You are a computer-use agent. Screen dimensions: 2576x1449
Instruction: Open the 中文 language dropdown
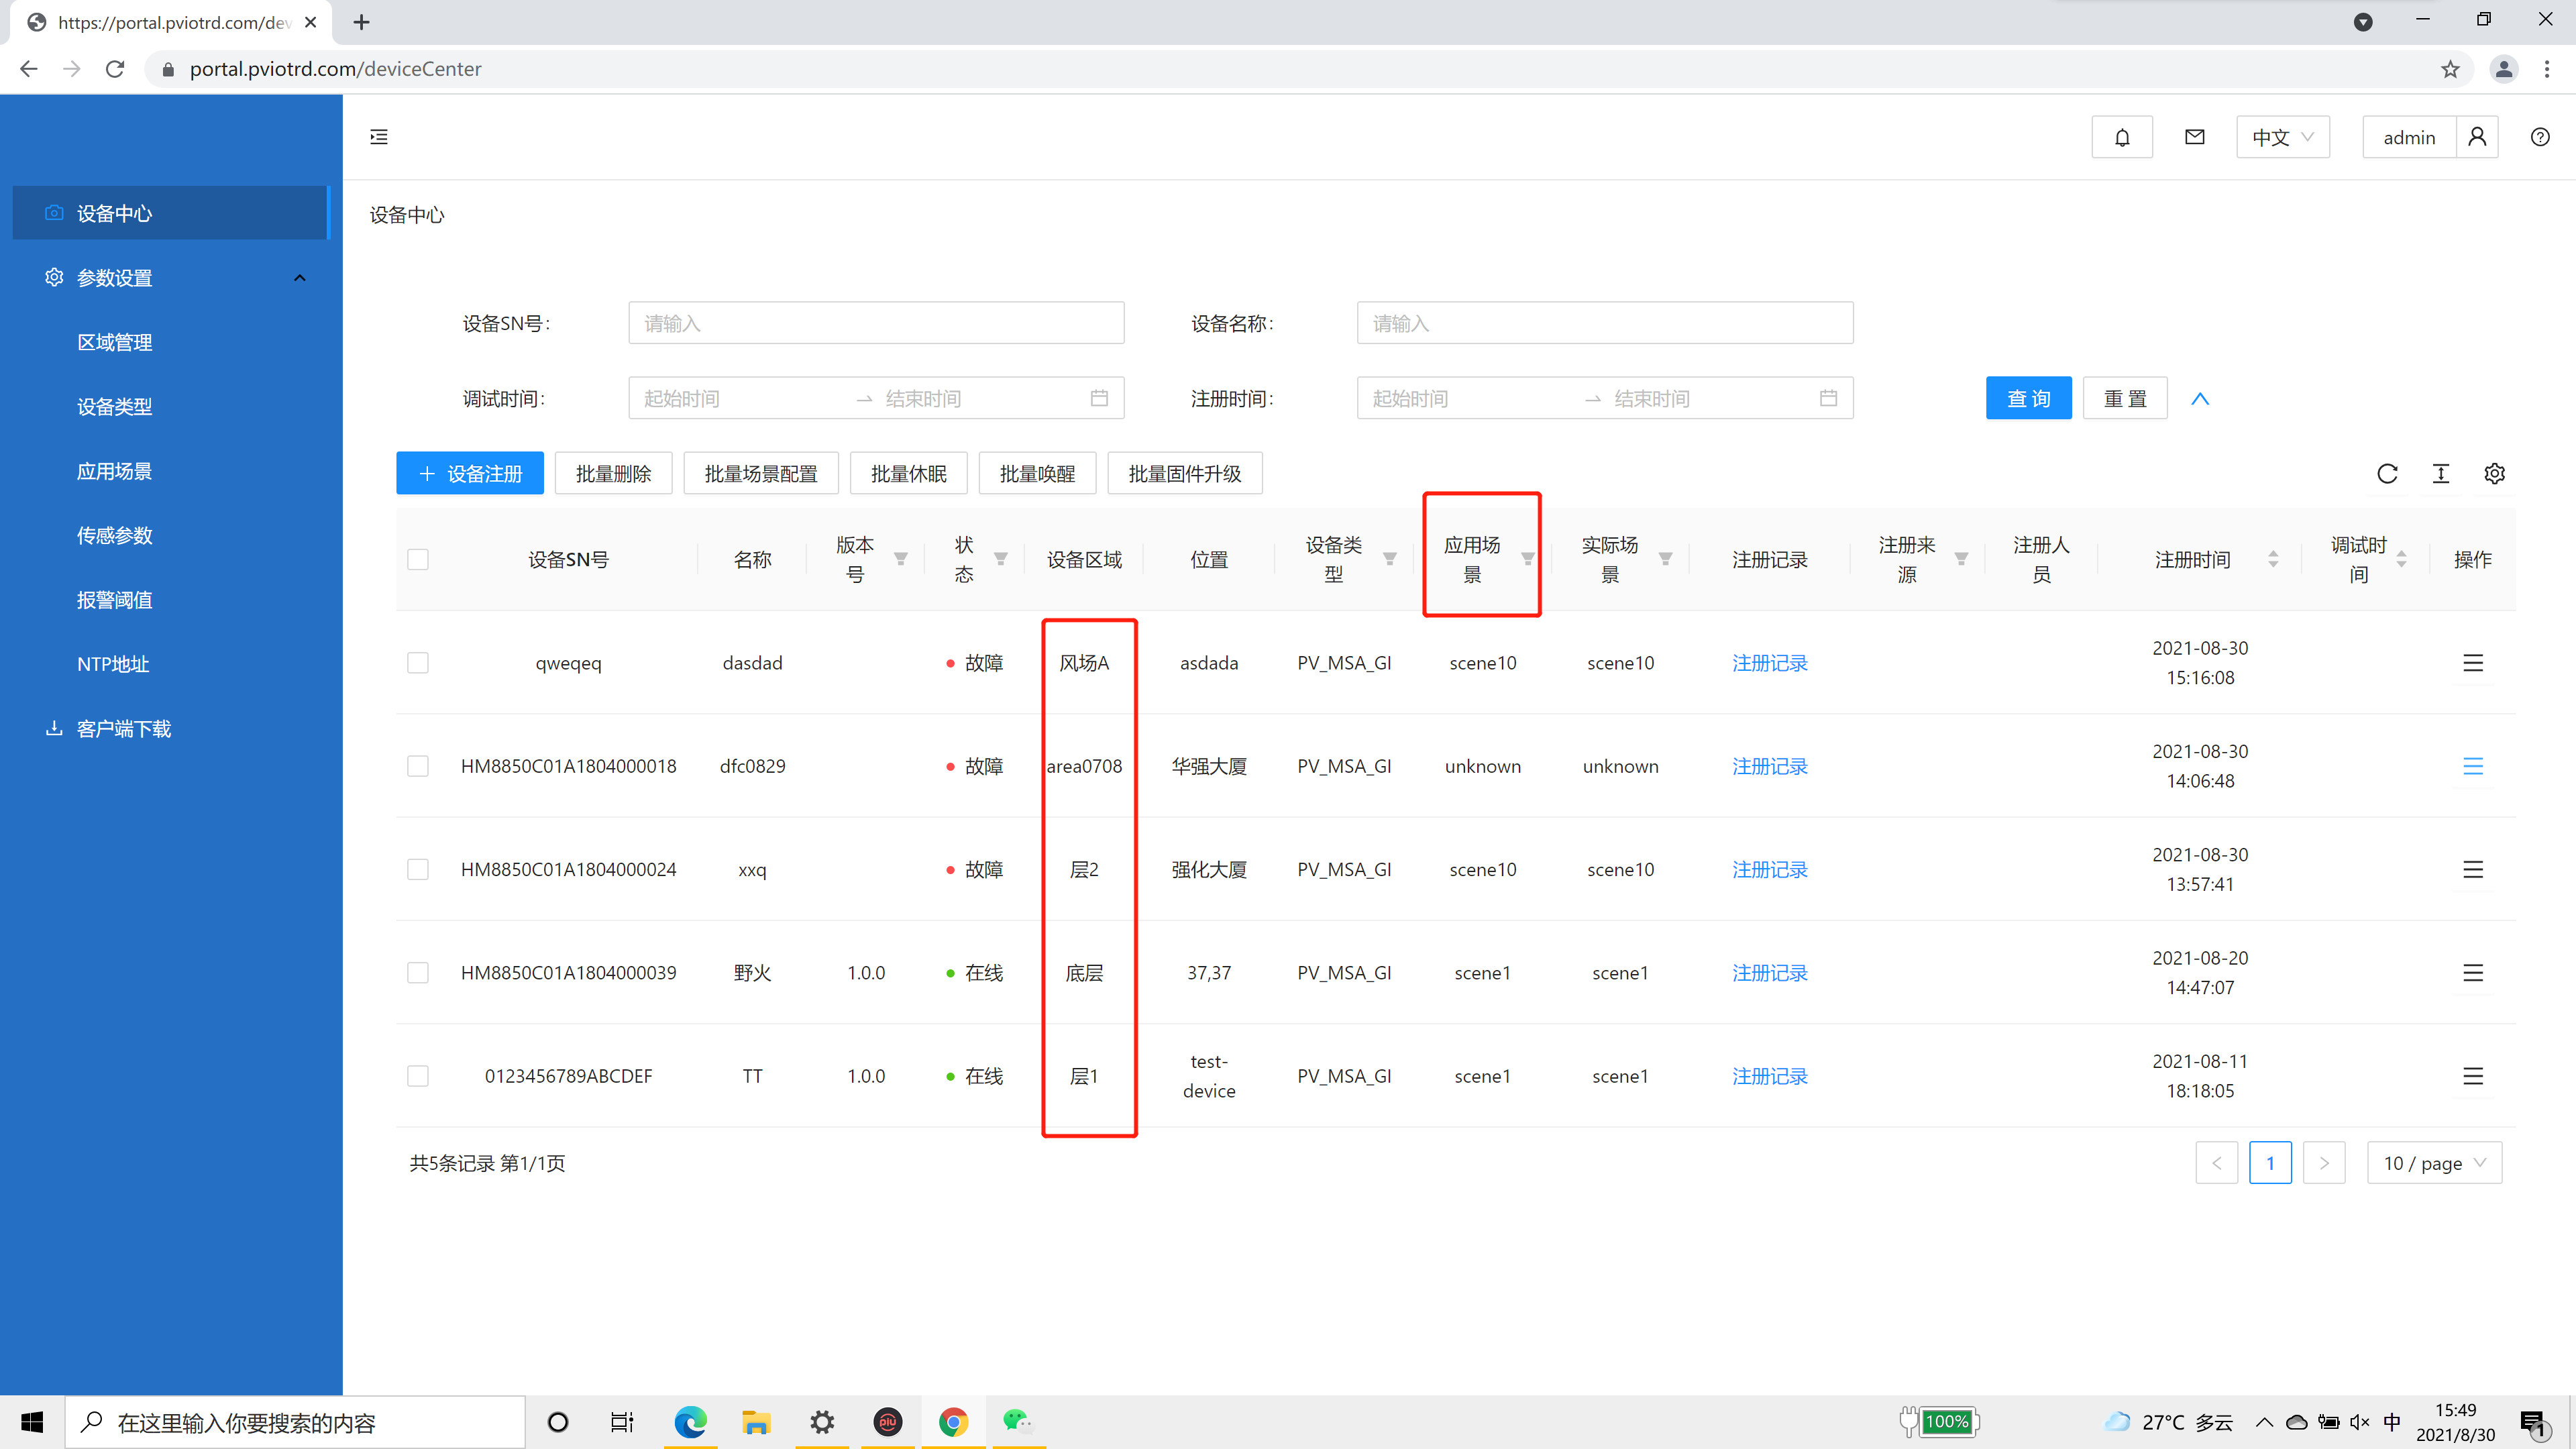click(2282, 137)
